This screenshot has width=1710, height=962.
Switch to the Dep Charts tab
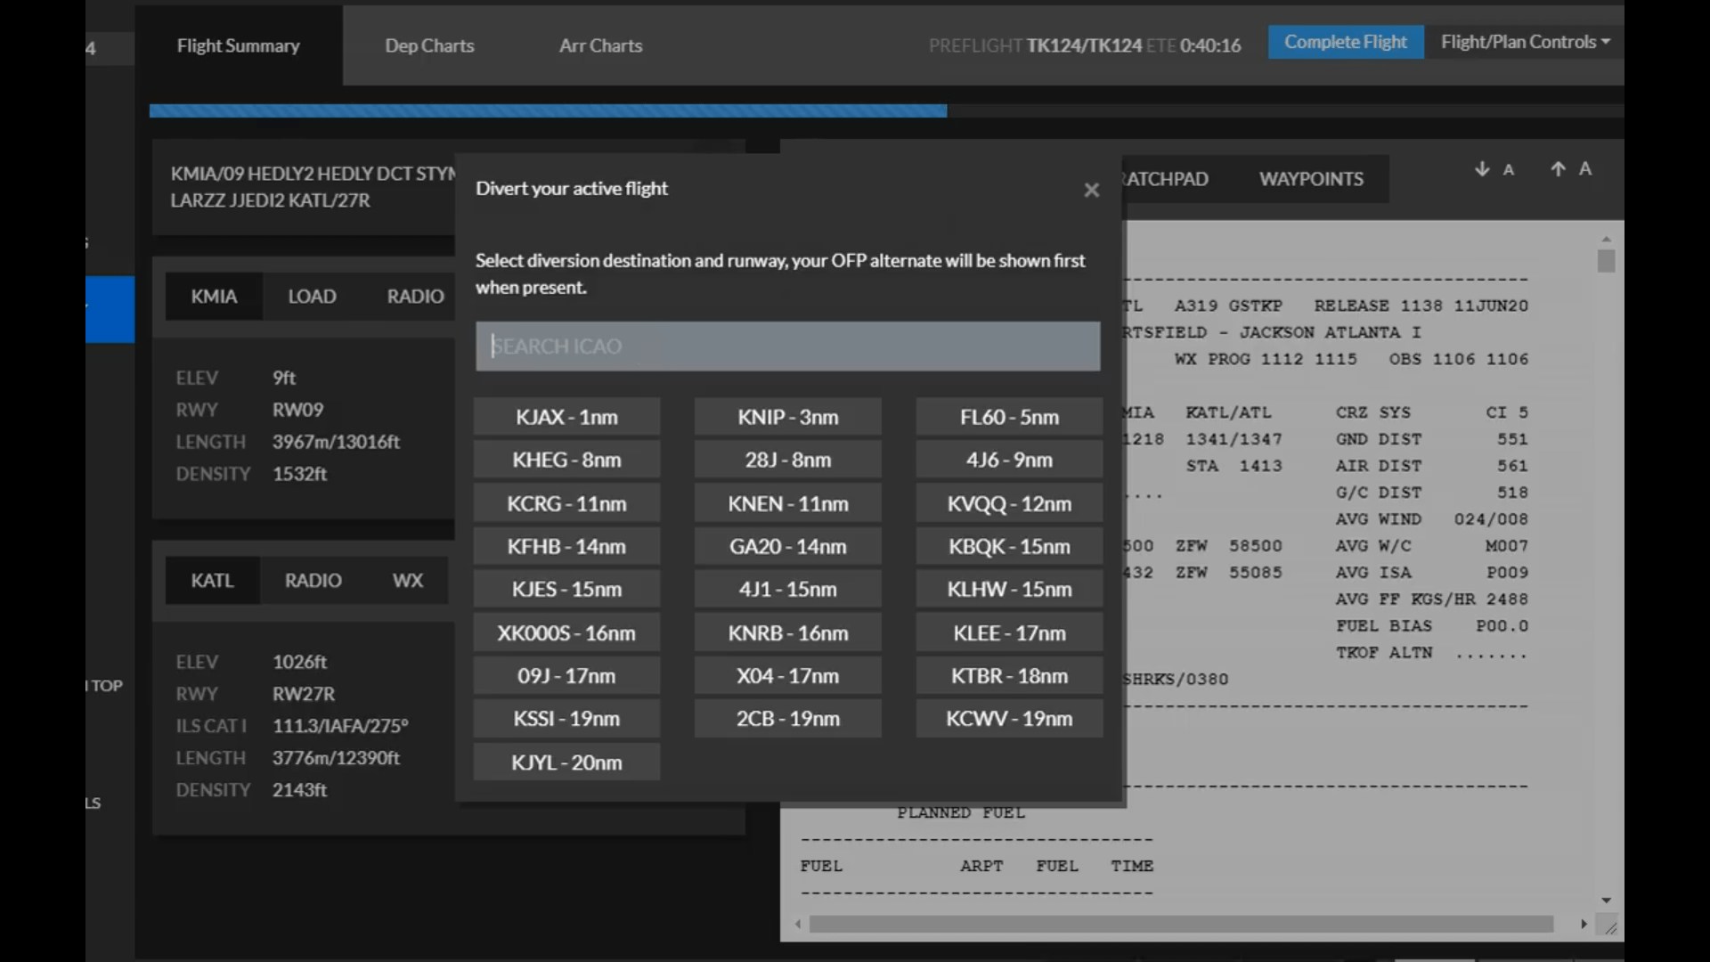429,45
